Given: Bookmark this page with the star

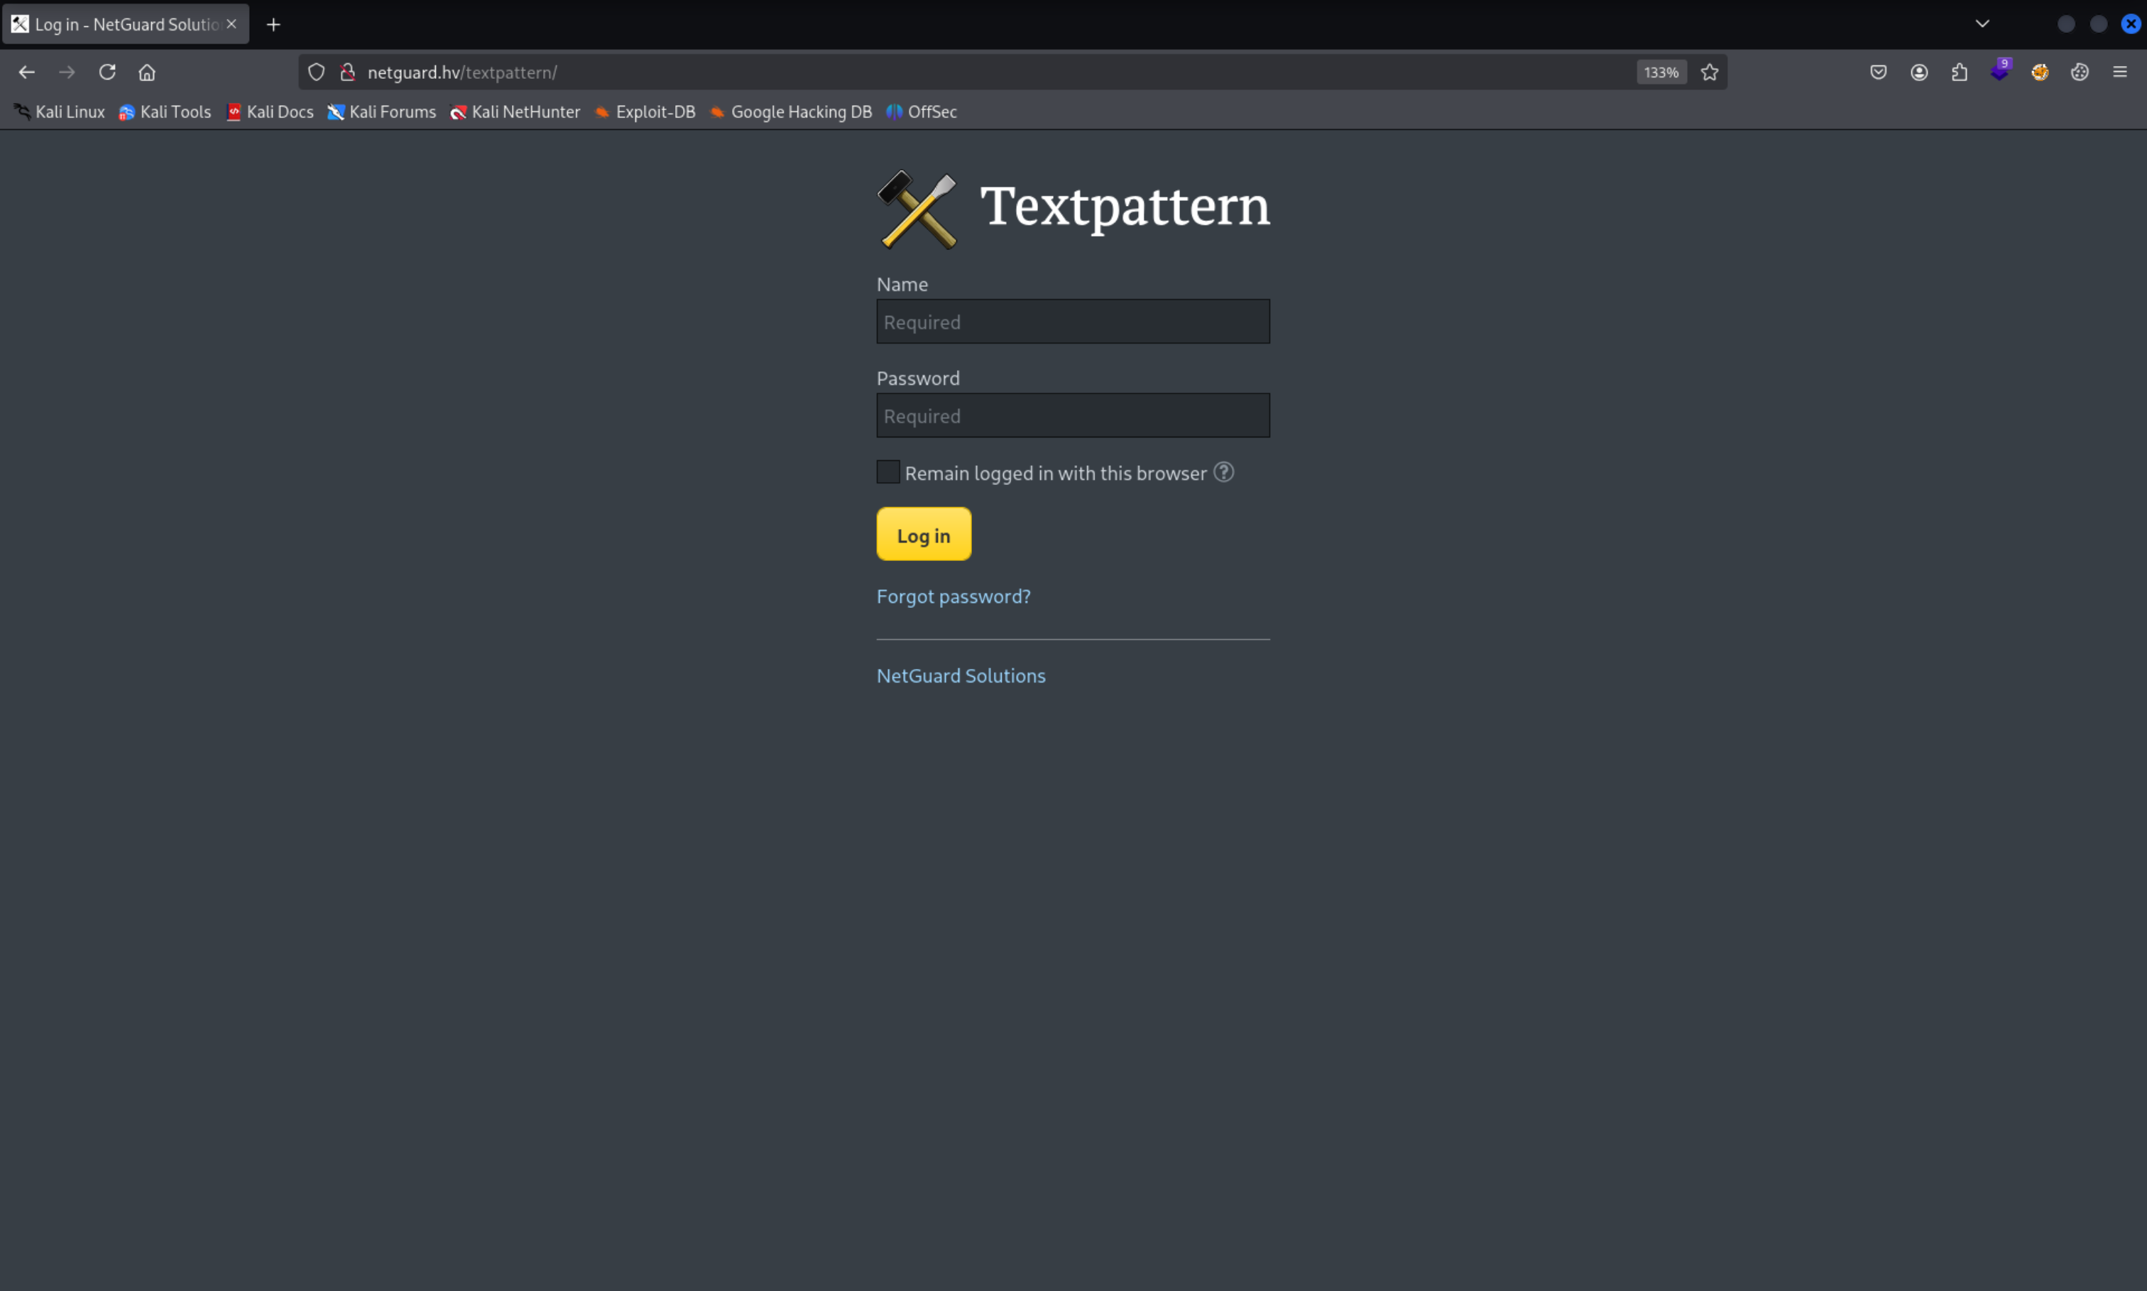Looking at the screenshot, I should point(1710,72).
